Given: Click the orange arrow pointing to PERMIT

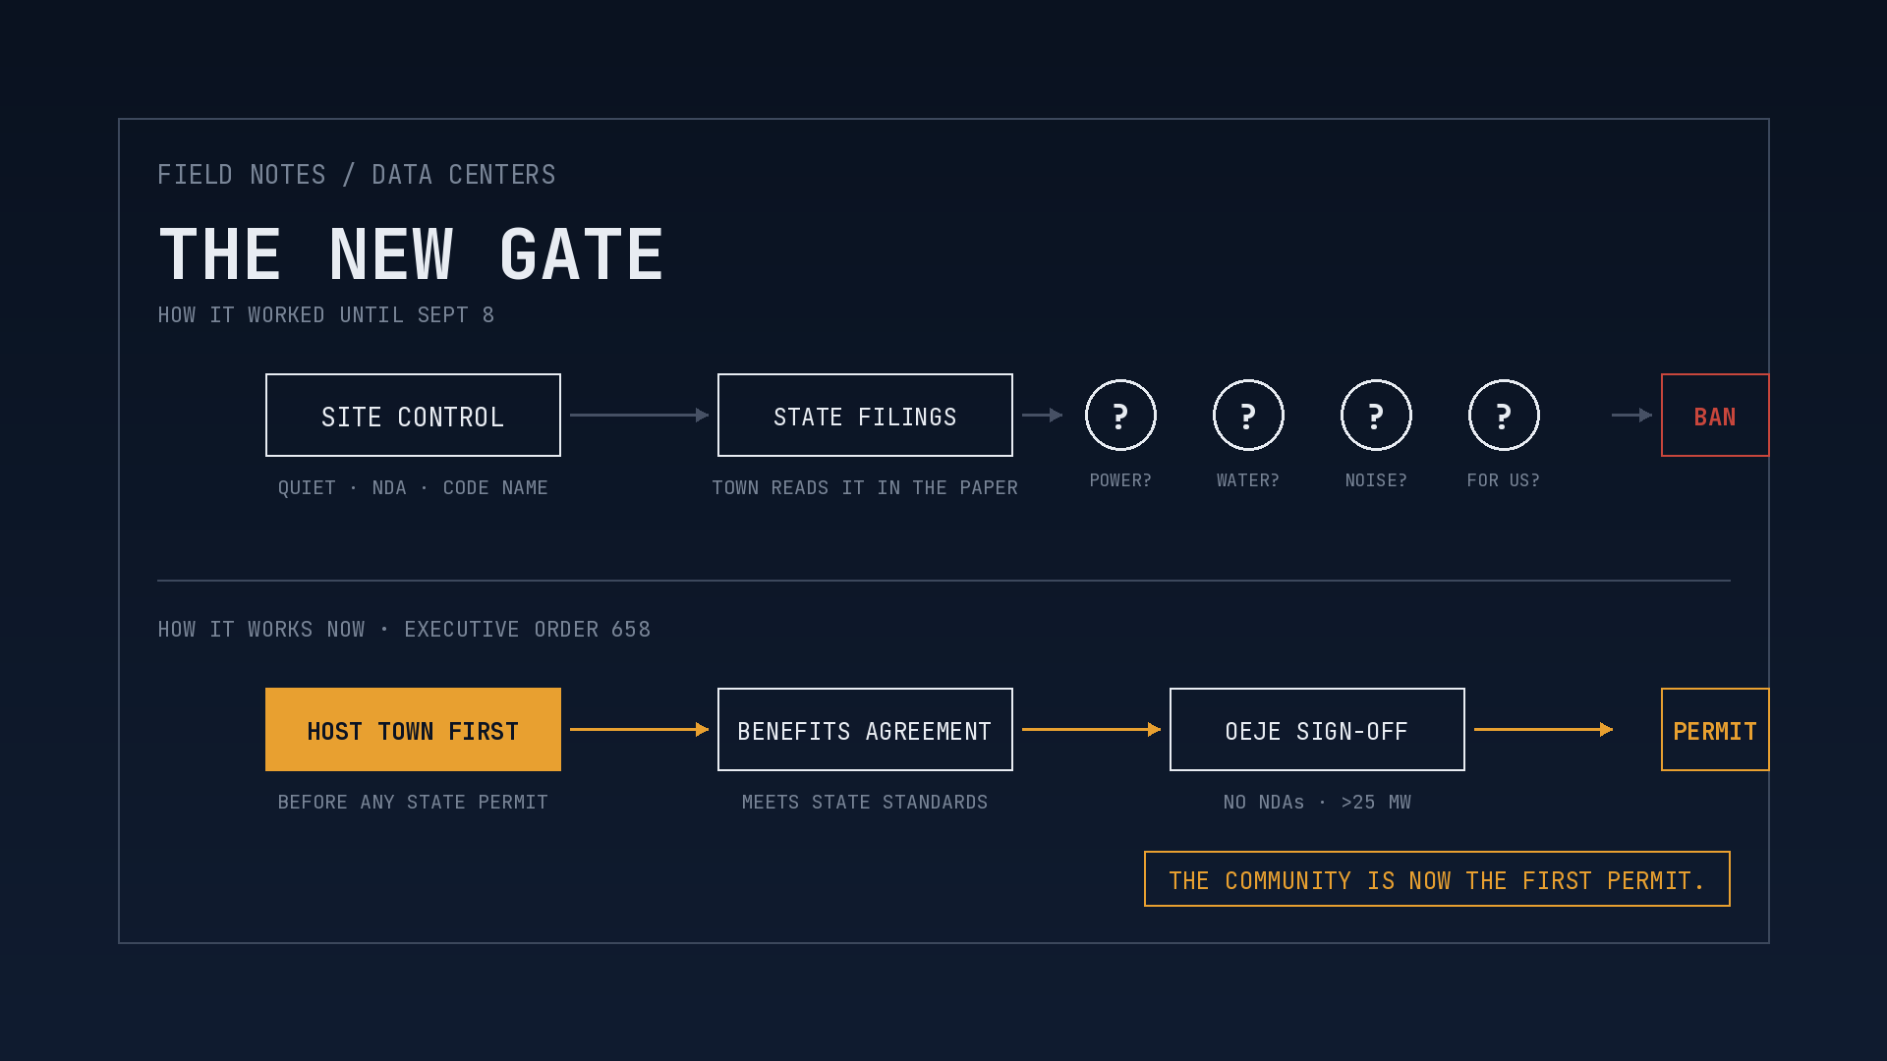Looking at the screenshot, I should [x=1544, y=729].
